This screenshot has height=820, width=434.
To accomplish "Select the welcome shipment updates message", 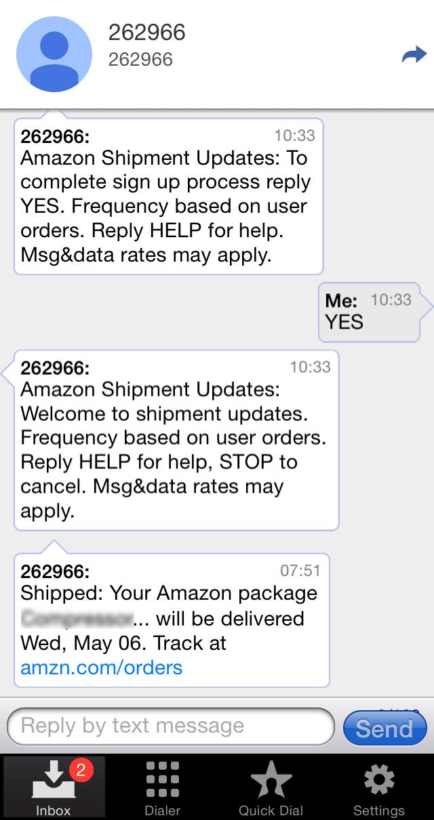I will (173, 439).
